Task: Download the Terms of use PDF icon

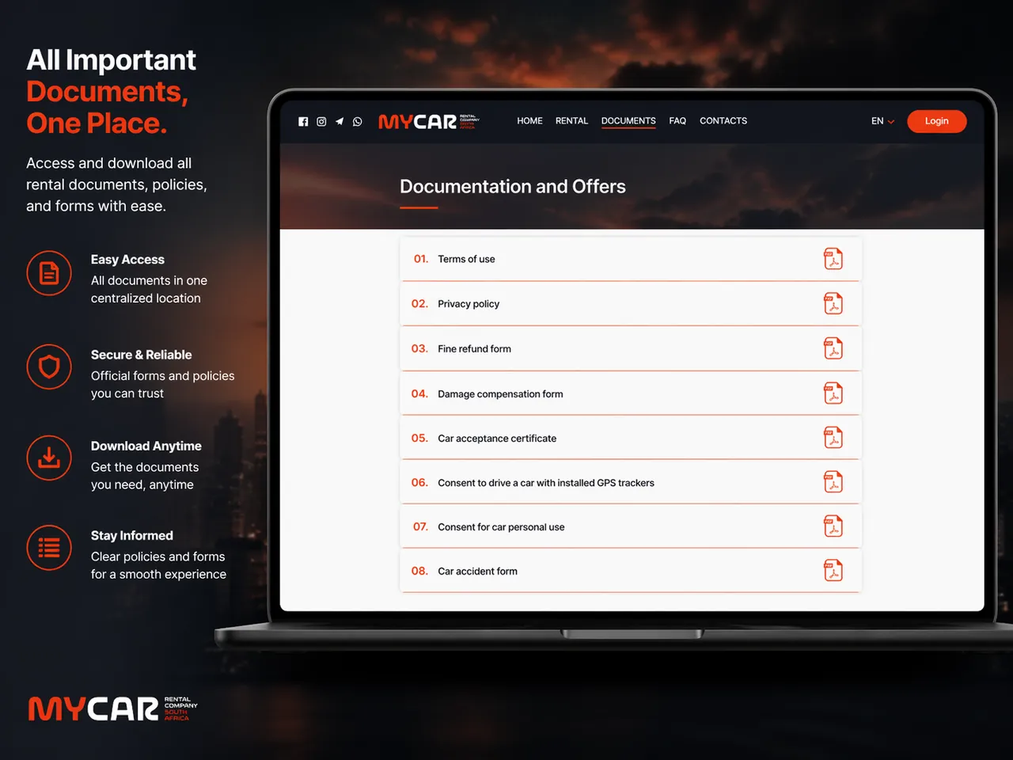Action: (833, 259)
